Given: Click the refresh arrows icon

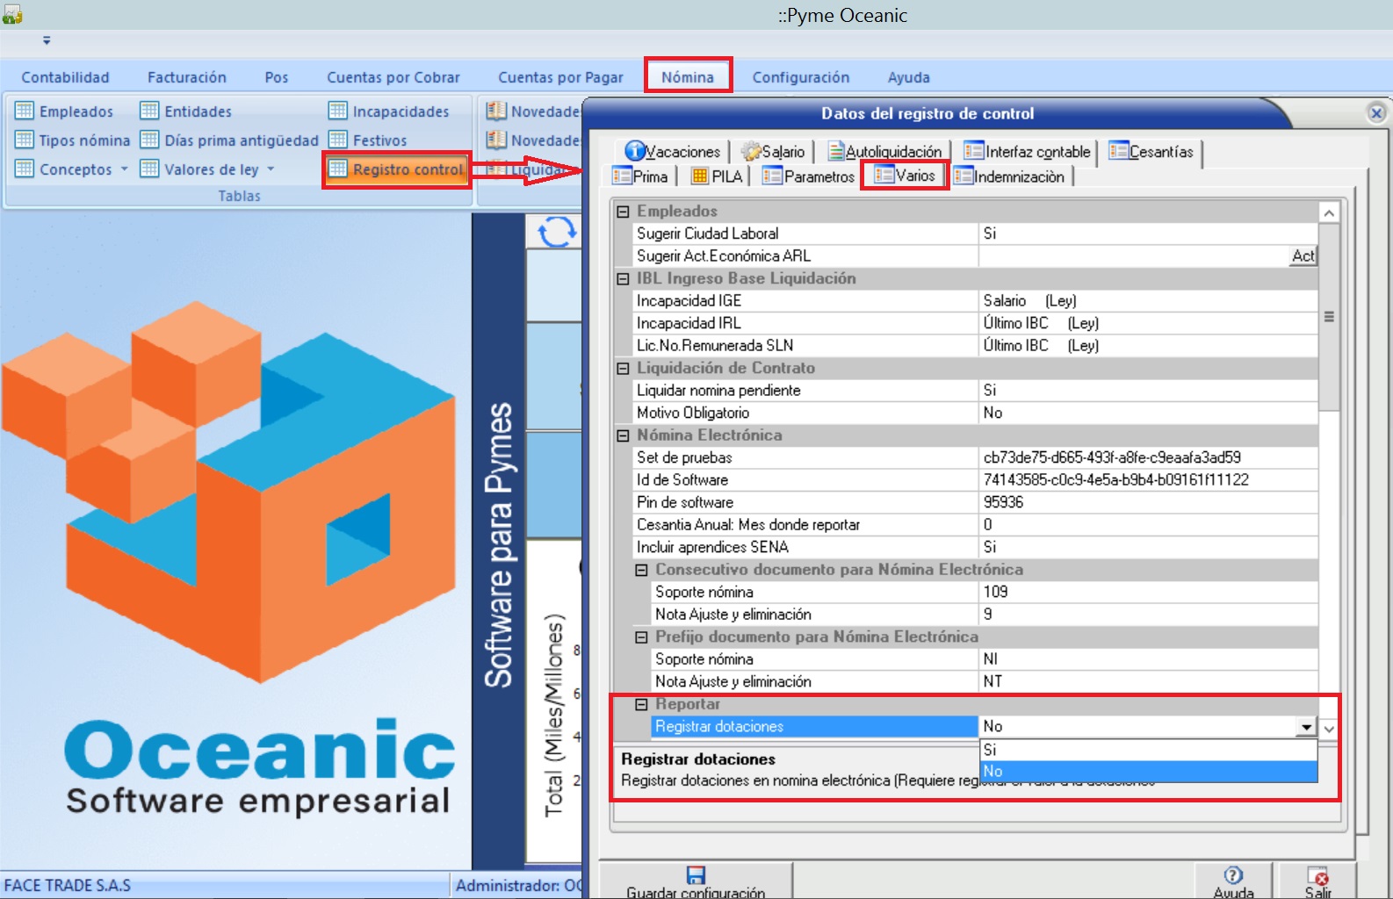Looking at the screenshot, I should 556,232.
